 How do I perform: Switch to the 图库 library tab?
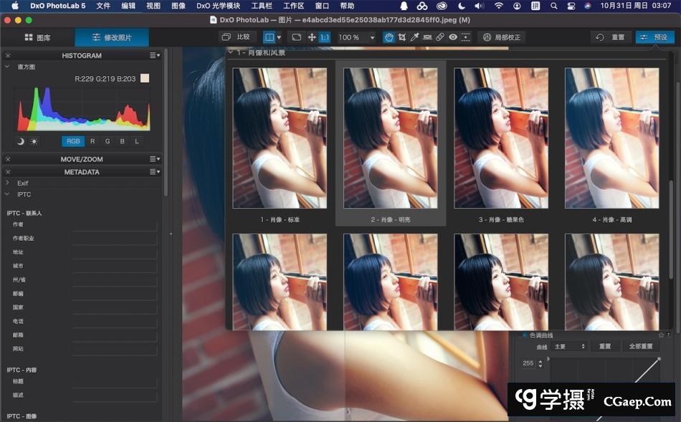click(x=37, y=37)
